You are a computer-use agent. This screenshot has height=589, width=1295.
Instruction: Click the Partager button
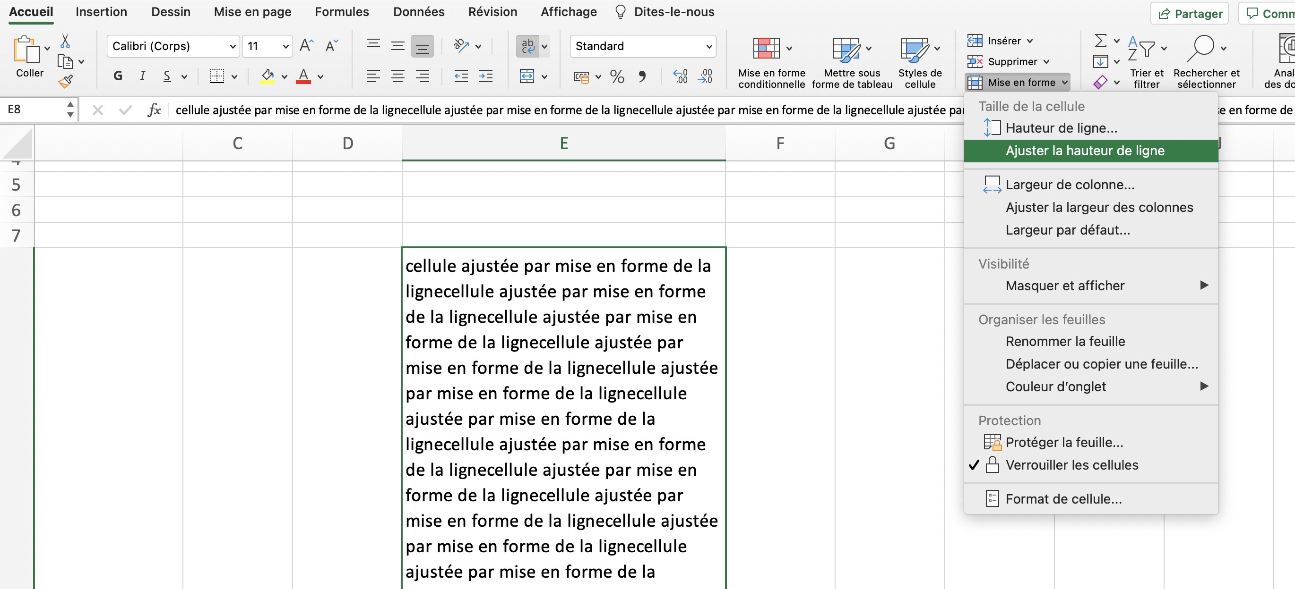click(x=1190, y=14)
